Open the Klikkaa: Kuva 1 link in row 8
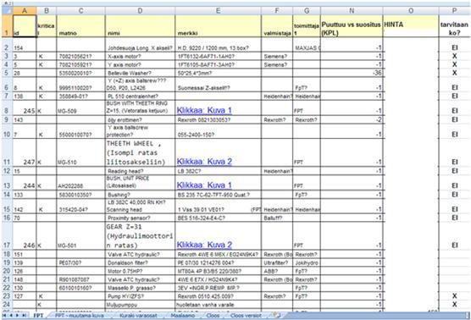Screen dimensions: 471x320 [x=204, y=110]
